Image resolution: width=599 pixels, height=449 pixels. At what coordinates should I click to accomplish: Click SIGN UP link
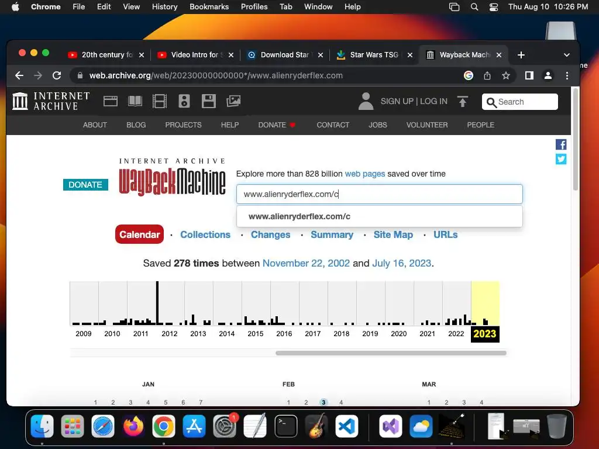[x=397, y=102]
